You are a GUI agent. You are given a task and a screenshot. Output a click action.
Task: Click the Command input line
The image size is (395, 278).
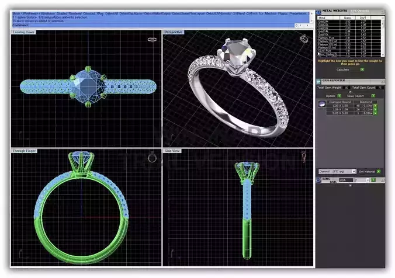click(153, 26)
